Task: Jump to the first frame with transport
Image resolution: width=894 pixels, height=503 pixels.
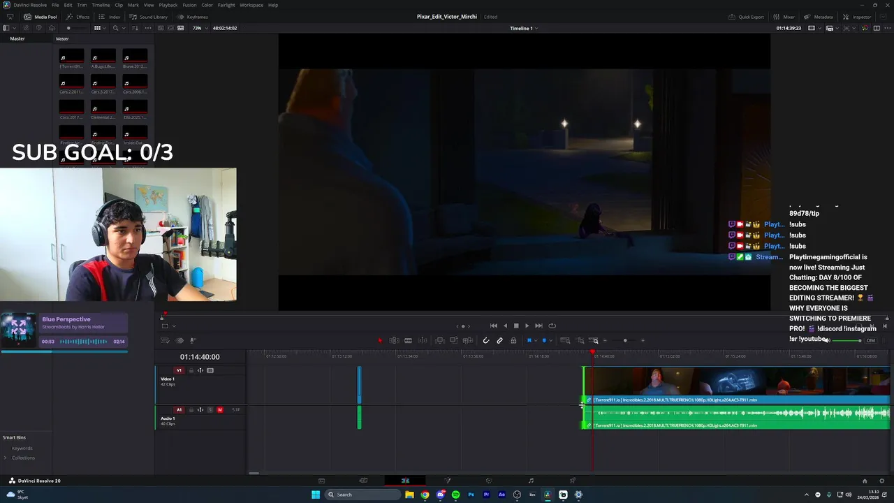Action: point(494,326)
